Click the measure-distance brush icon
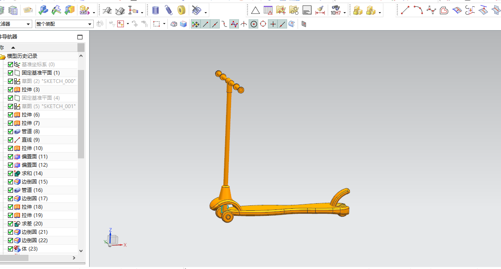The height and width of the screenshot is (269, 501). click(320, 10)
